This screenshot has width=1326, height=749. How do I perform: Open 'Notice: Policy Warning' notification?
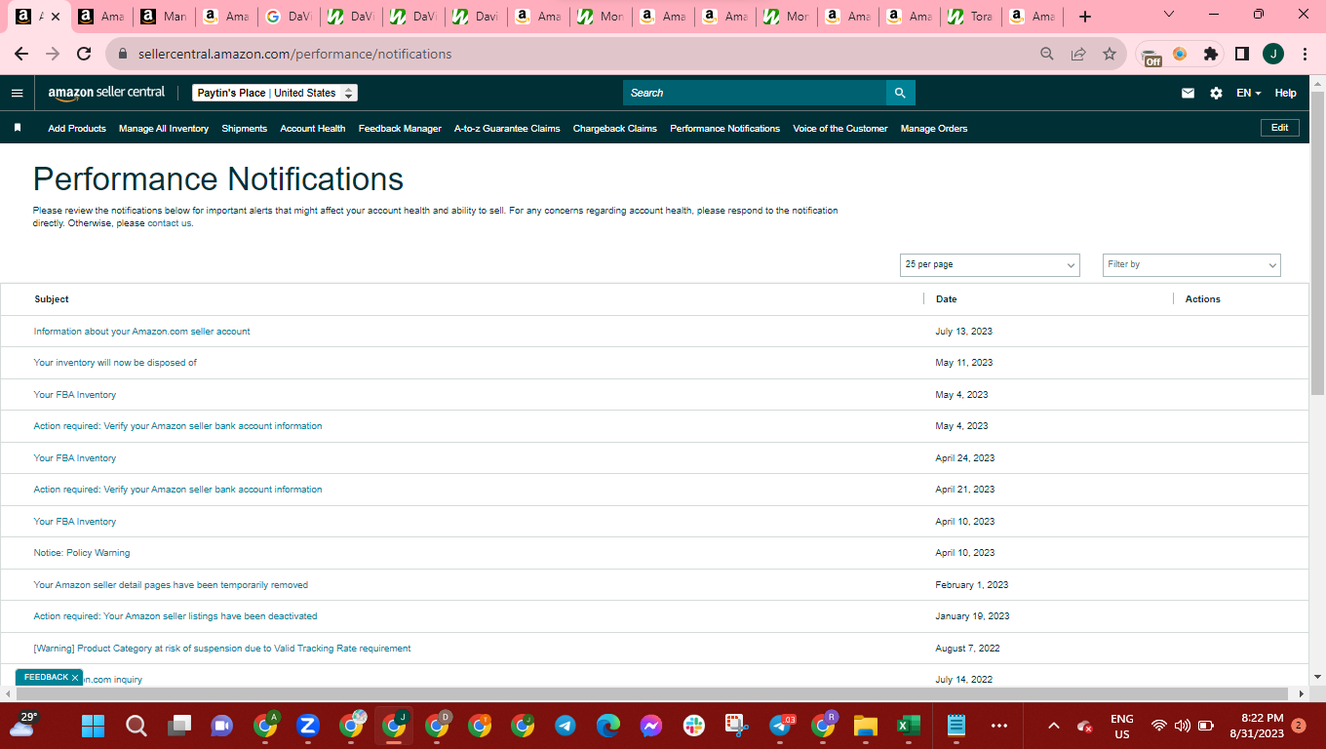82,553
